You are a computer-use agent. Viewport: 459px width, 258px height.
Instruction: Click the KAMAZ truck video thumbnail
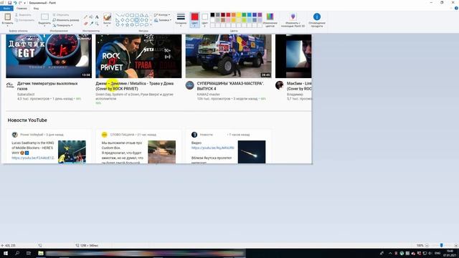pyautogui.click(x=228, y=56)
